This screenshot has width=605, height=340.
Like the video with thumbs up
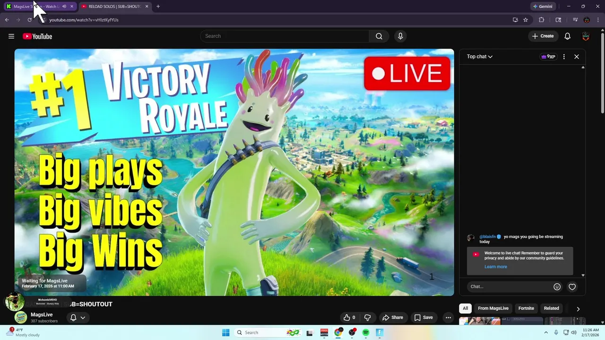350,317
